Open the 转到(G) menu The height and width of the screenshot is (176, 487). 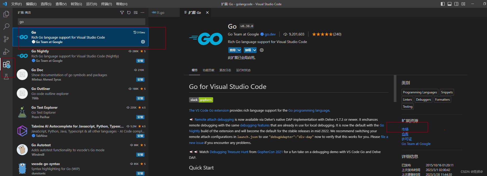coord(76,4)
